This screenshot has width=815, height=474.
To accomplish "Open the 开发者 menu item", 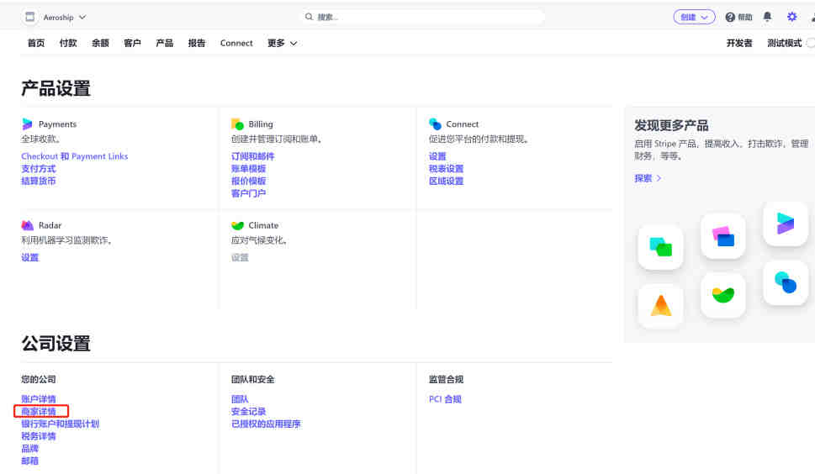I will [739, 43].
